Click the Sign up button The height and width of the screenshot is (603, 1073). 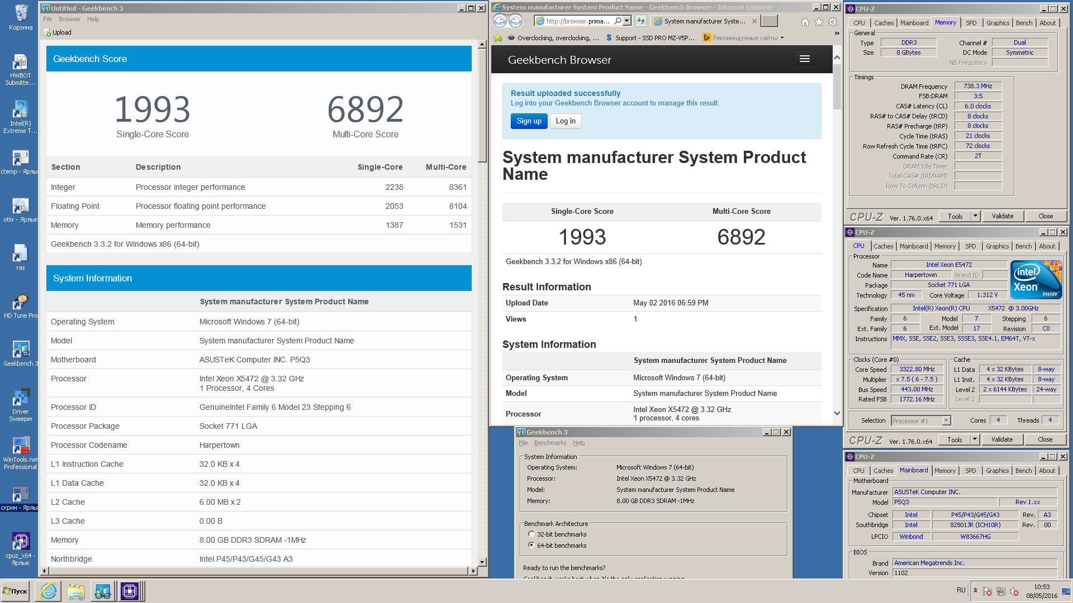529,121
